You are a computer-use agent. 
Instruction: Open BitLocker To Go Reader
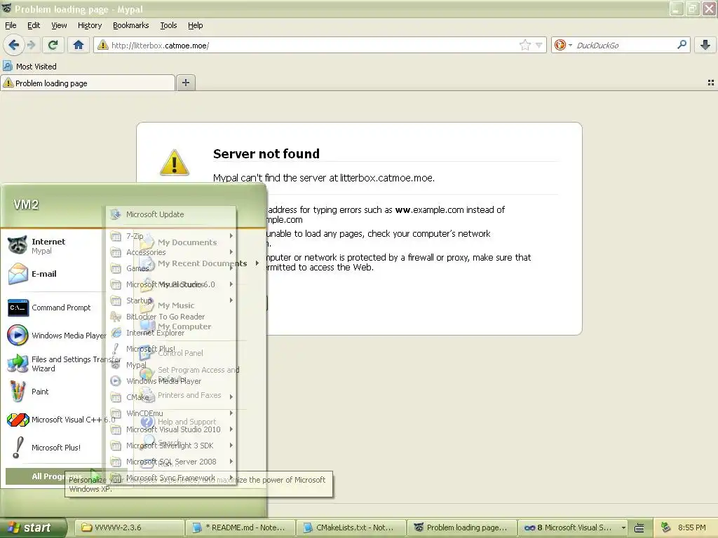coord(171,317)
